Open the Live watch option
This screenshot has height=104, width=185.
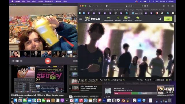click(169, 80)
